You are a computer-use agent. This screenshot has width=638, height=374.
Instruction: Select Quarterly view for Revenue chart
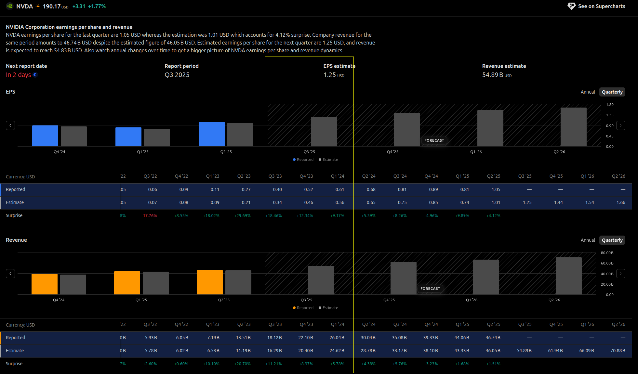(612, 240)
